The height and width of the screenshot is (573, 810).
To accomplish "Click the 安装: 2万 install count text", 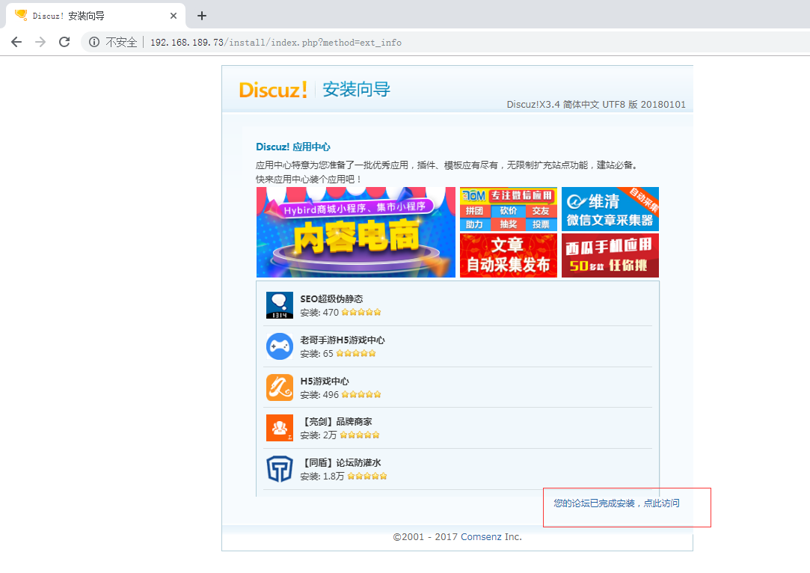I will coord(318,435).
